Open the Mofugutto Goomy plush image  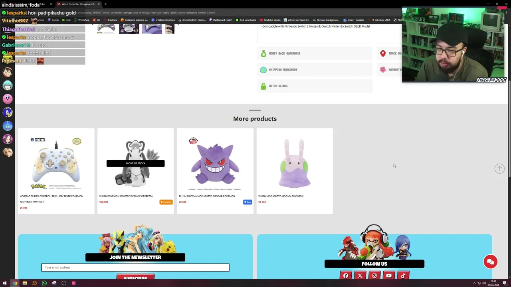click(295, 163)
